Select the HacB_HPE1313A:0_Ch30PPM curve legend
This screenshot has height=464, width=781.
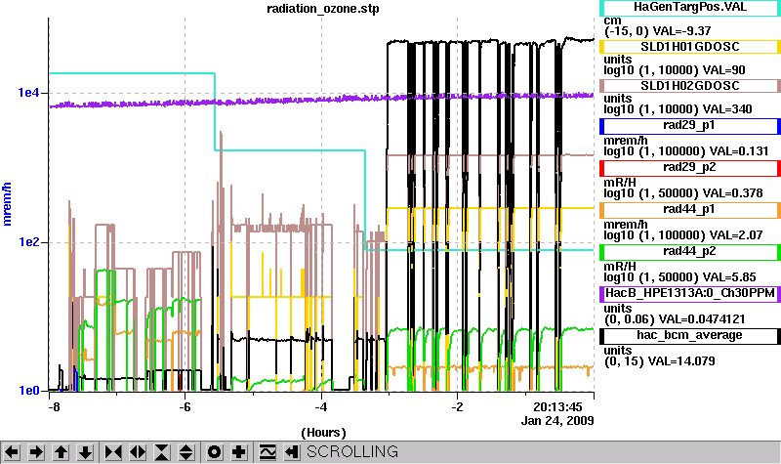(690, 294)
